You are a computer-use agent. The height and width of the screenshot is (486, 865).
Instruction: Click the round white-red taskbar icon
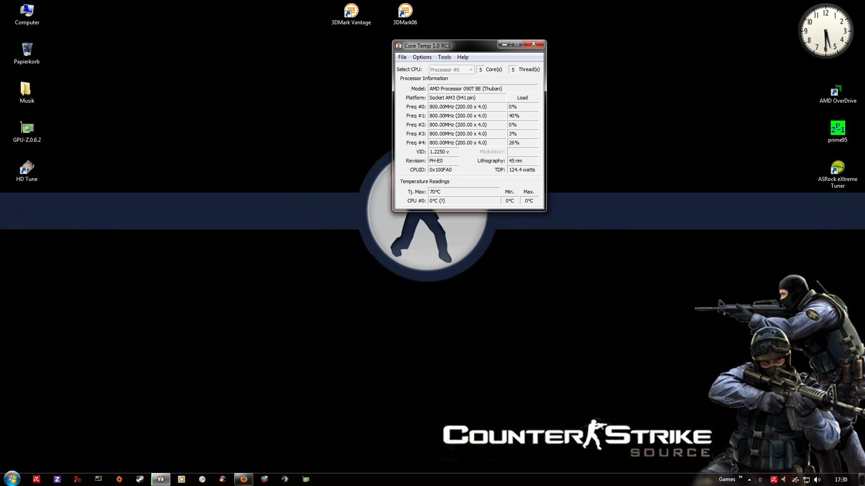pos(202,479)
